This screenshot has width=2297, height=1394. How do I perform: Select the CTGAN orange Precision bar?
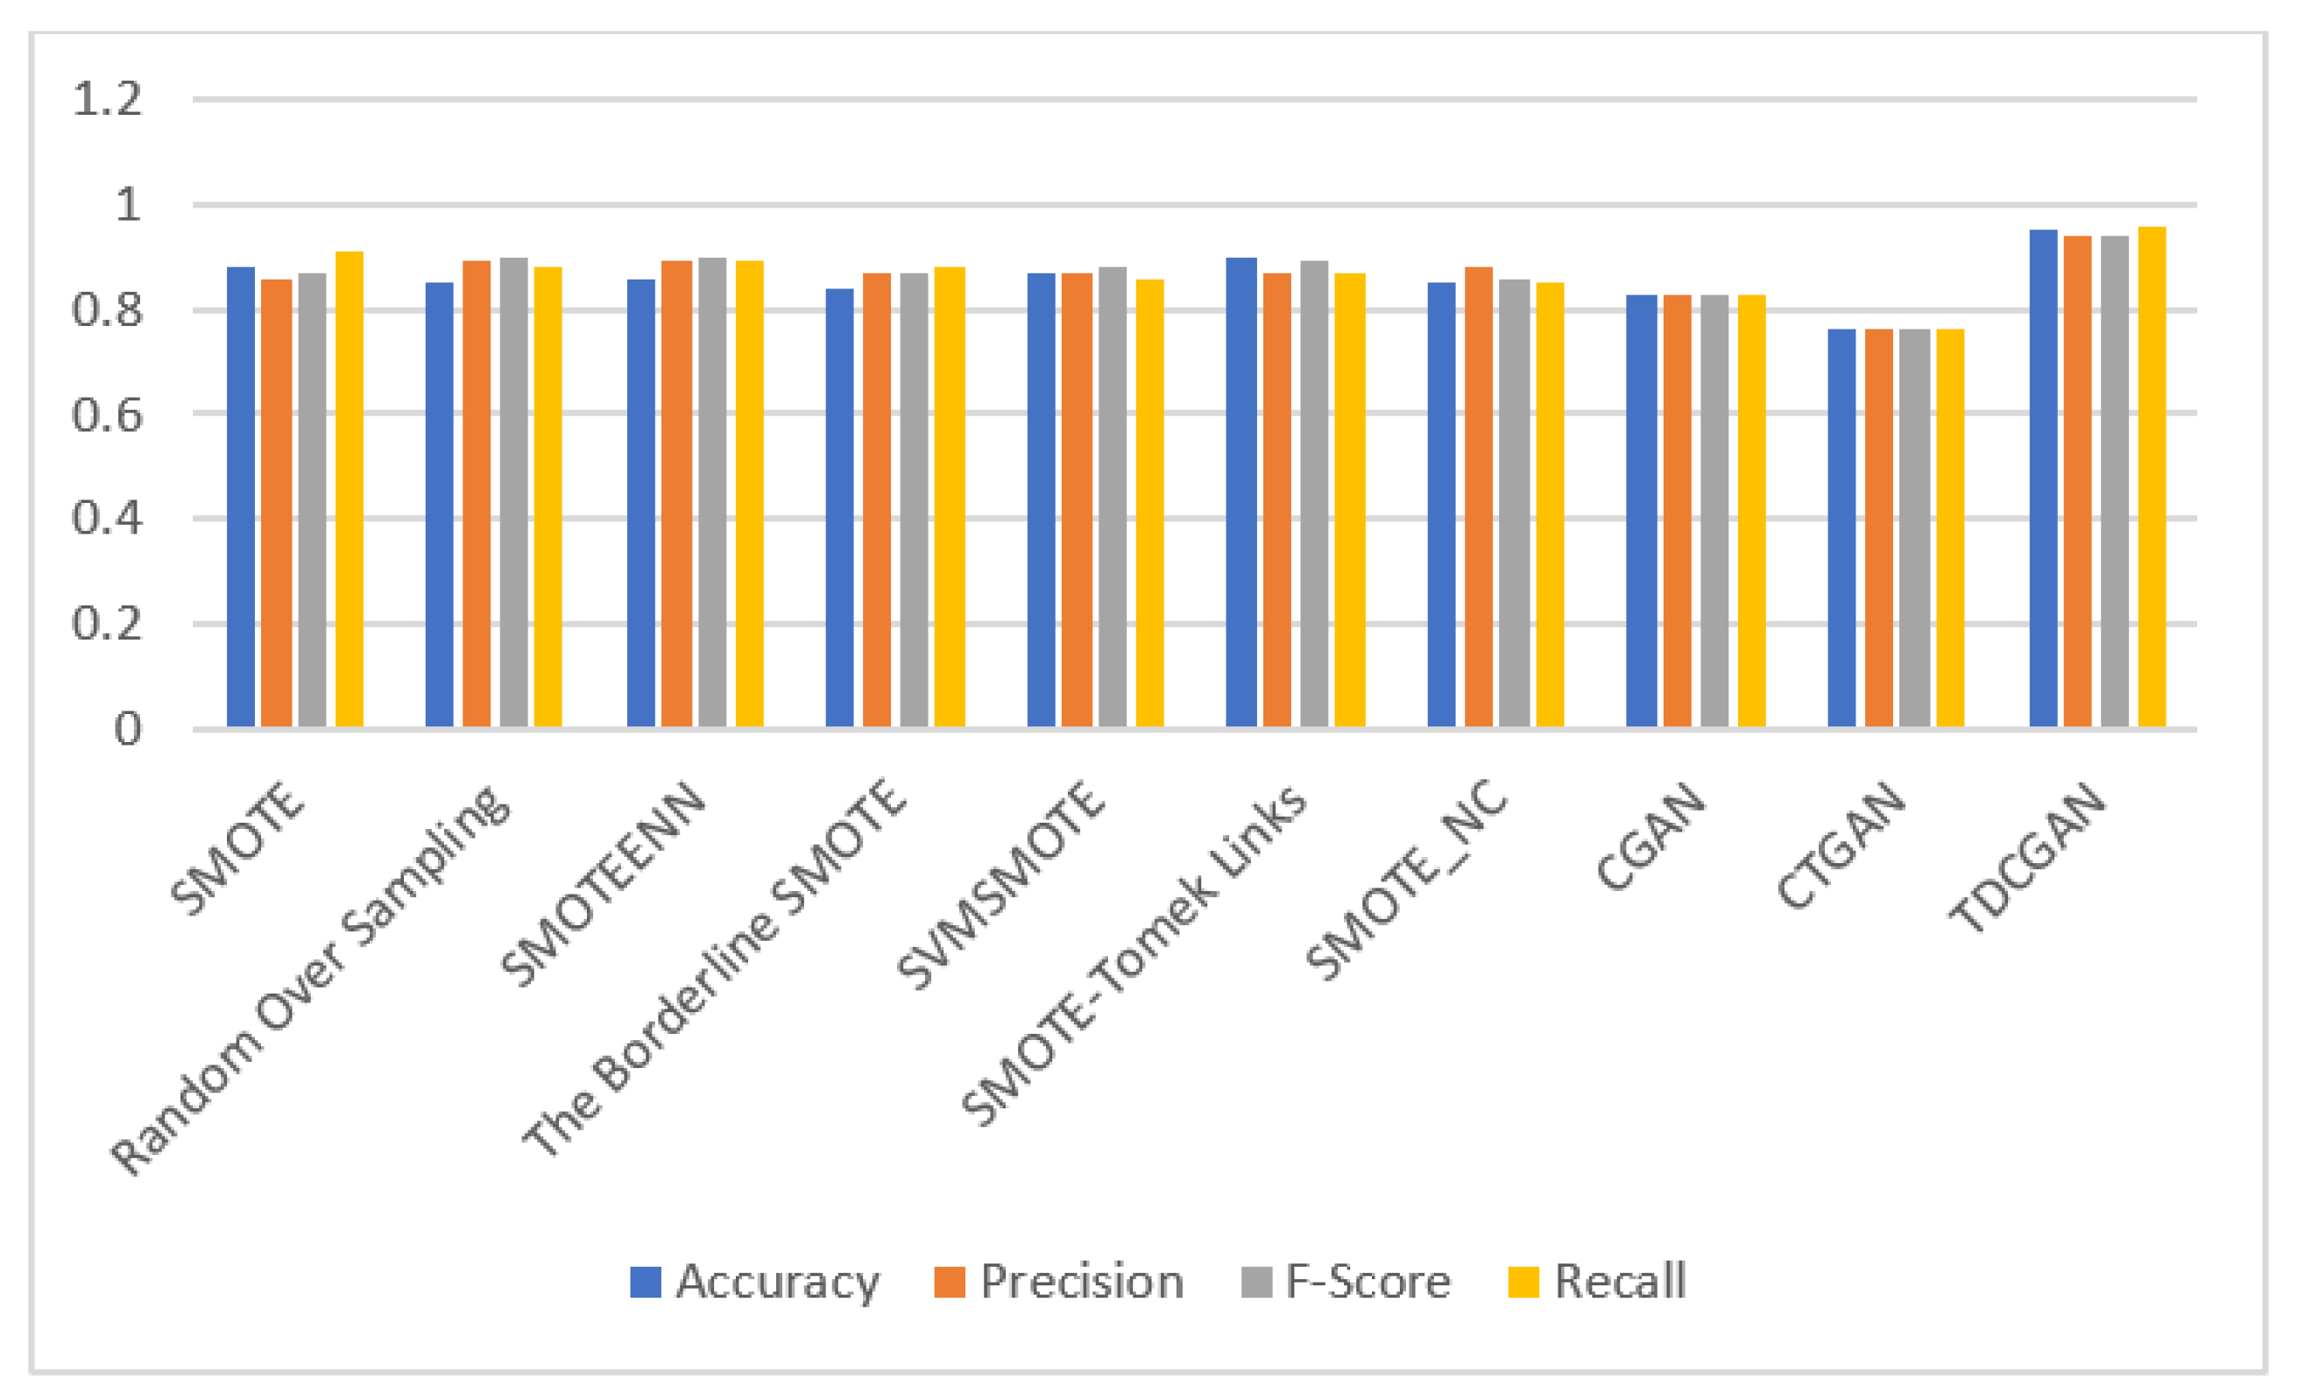click(1878, 527)
